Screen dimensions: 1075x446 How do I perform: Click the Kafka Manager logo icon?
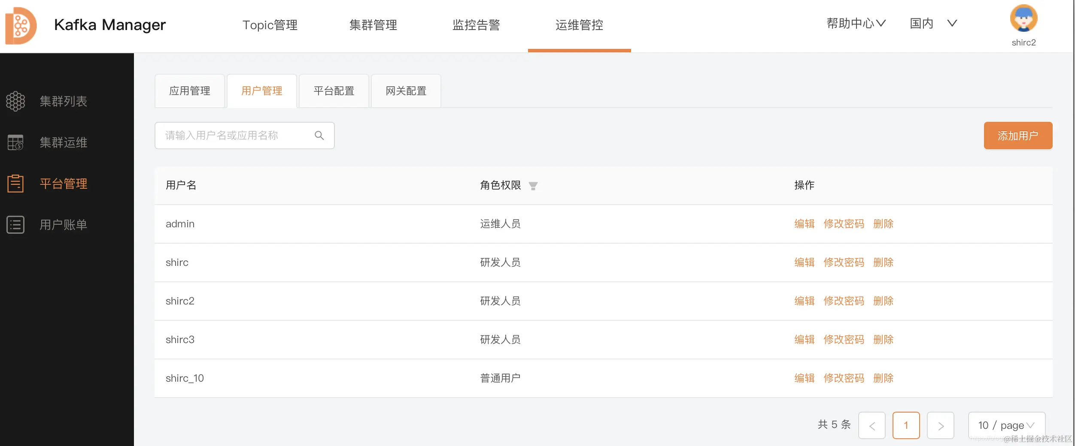coord(21,25)
